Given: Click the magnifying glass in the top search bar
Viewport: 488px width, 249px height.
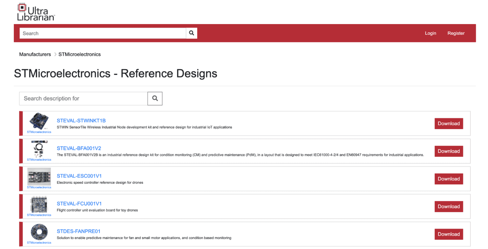Looking at the screenshot, I should [x=191, y=33].
